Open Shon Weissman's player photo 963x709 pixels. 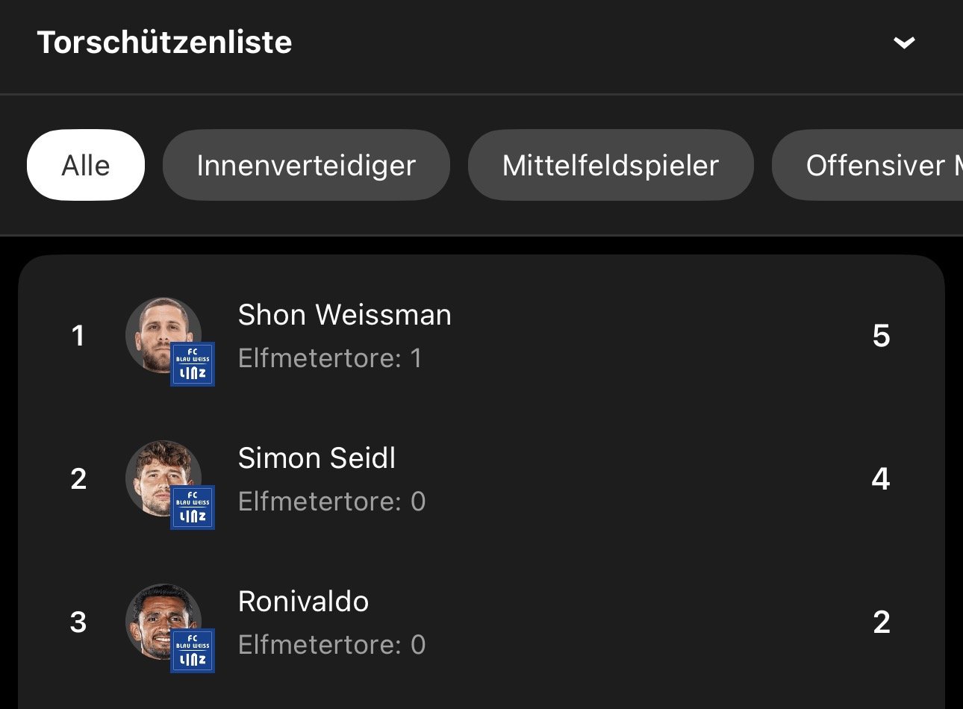[x=160, y=331]
